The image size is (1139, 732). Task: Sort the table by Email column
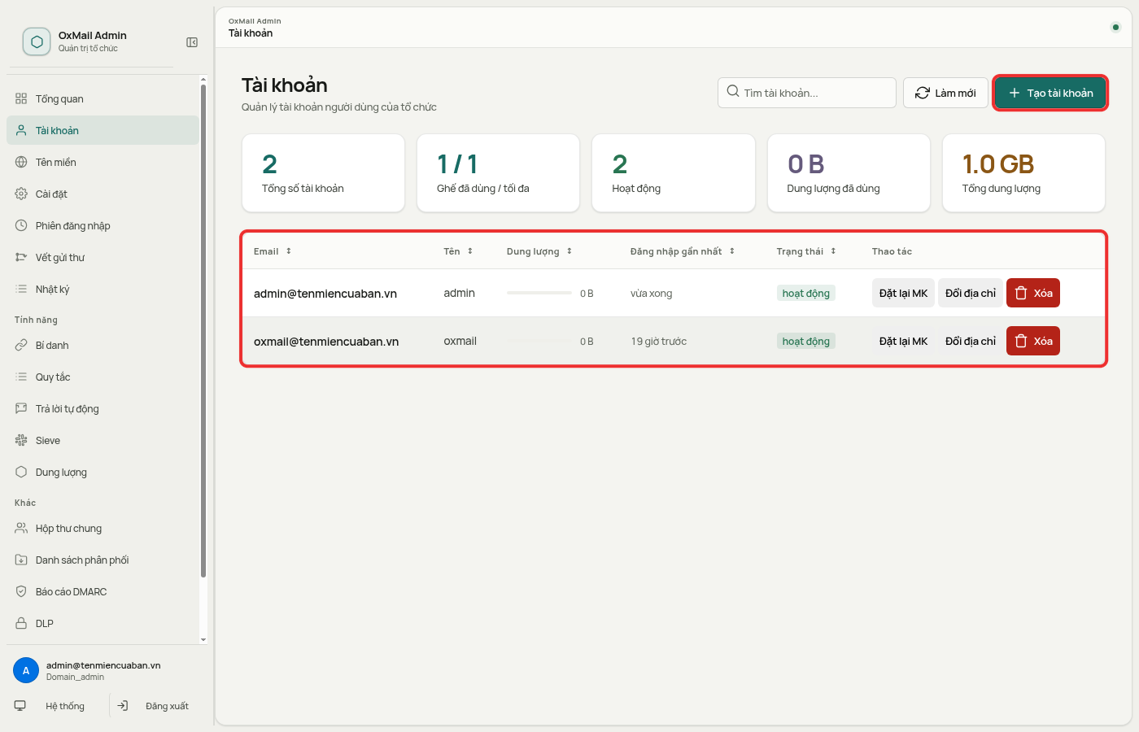tap(273, 251)
